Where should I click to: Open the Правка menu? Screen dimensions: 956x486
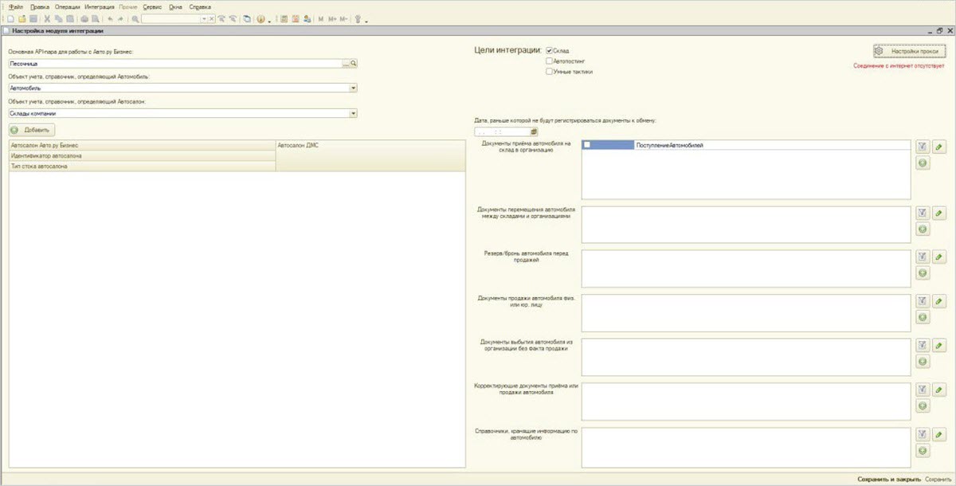coord(40,6)
